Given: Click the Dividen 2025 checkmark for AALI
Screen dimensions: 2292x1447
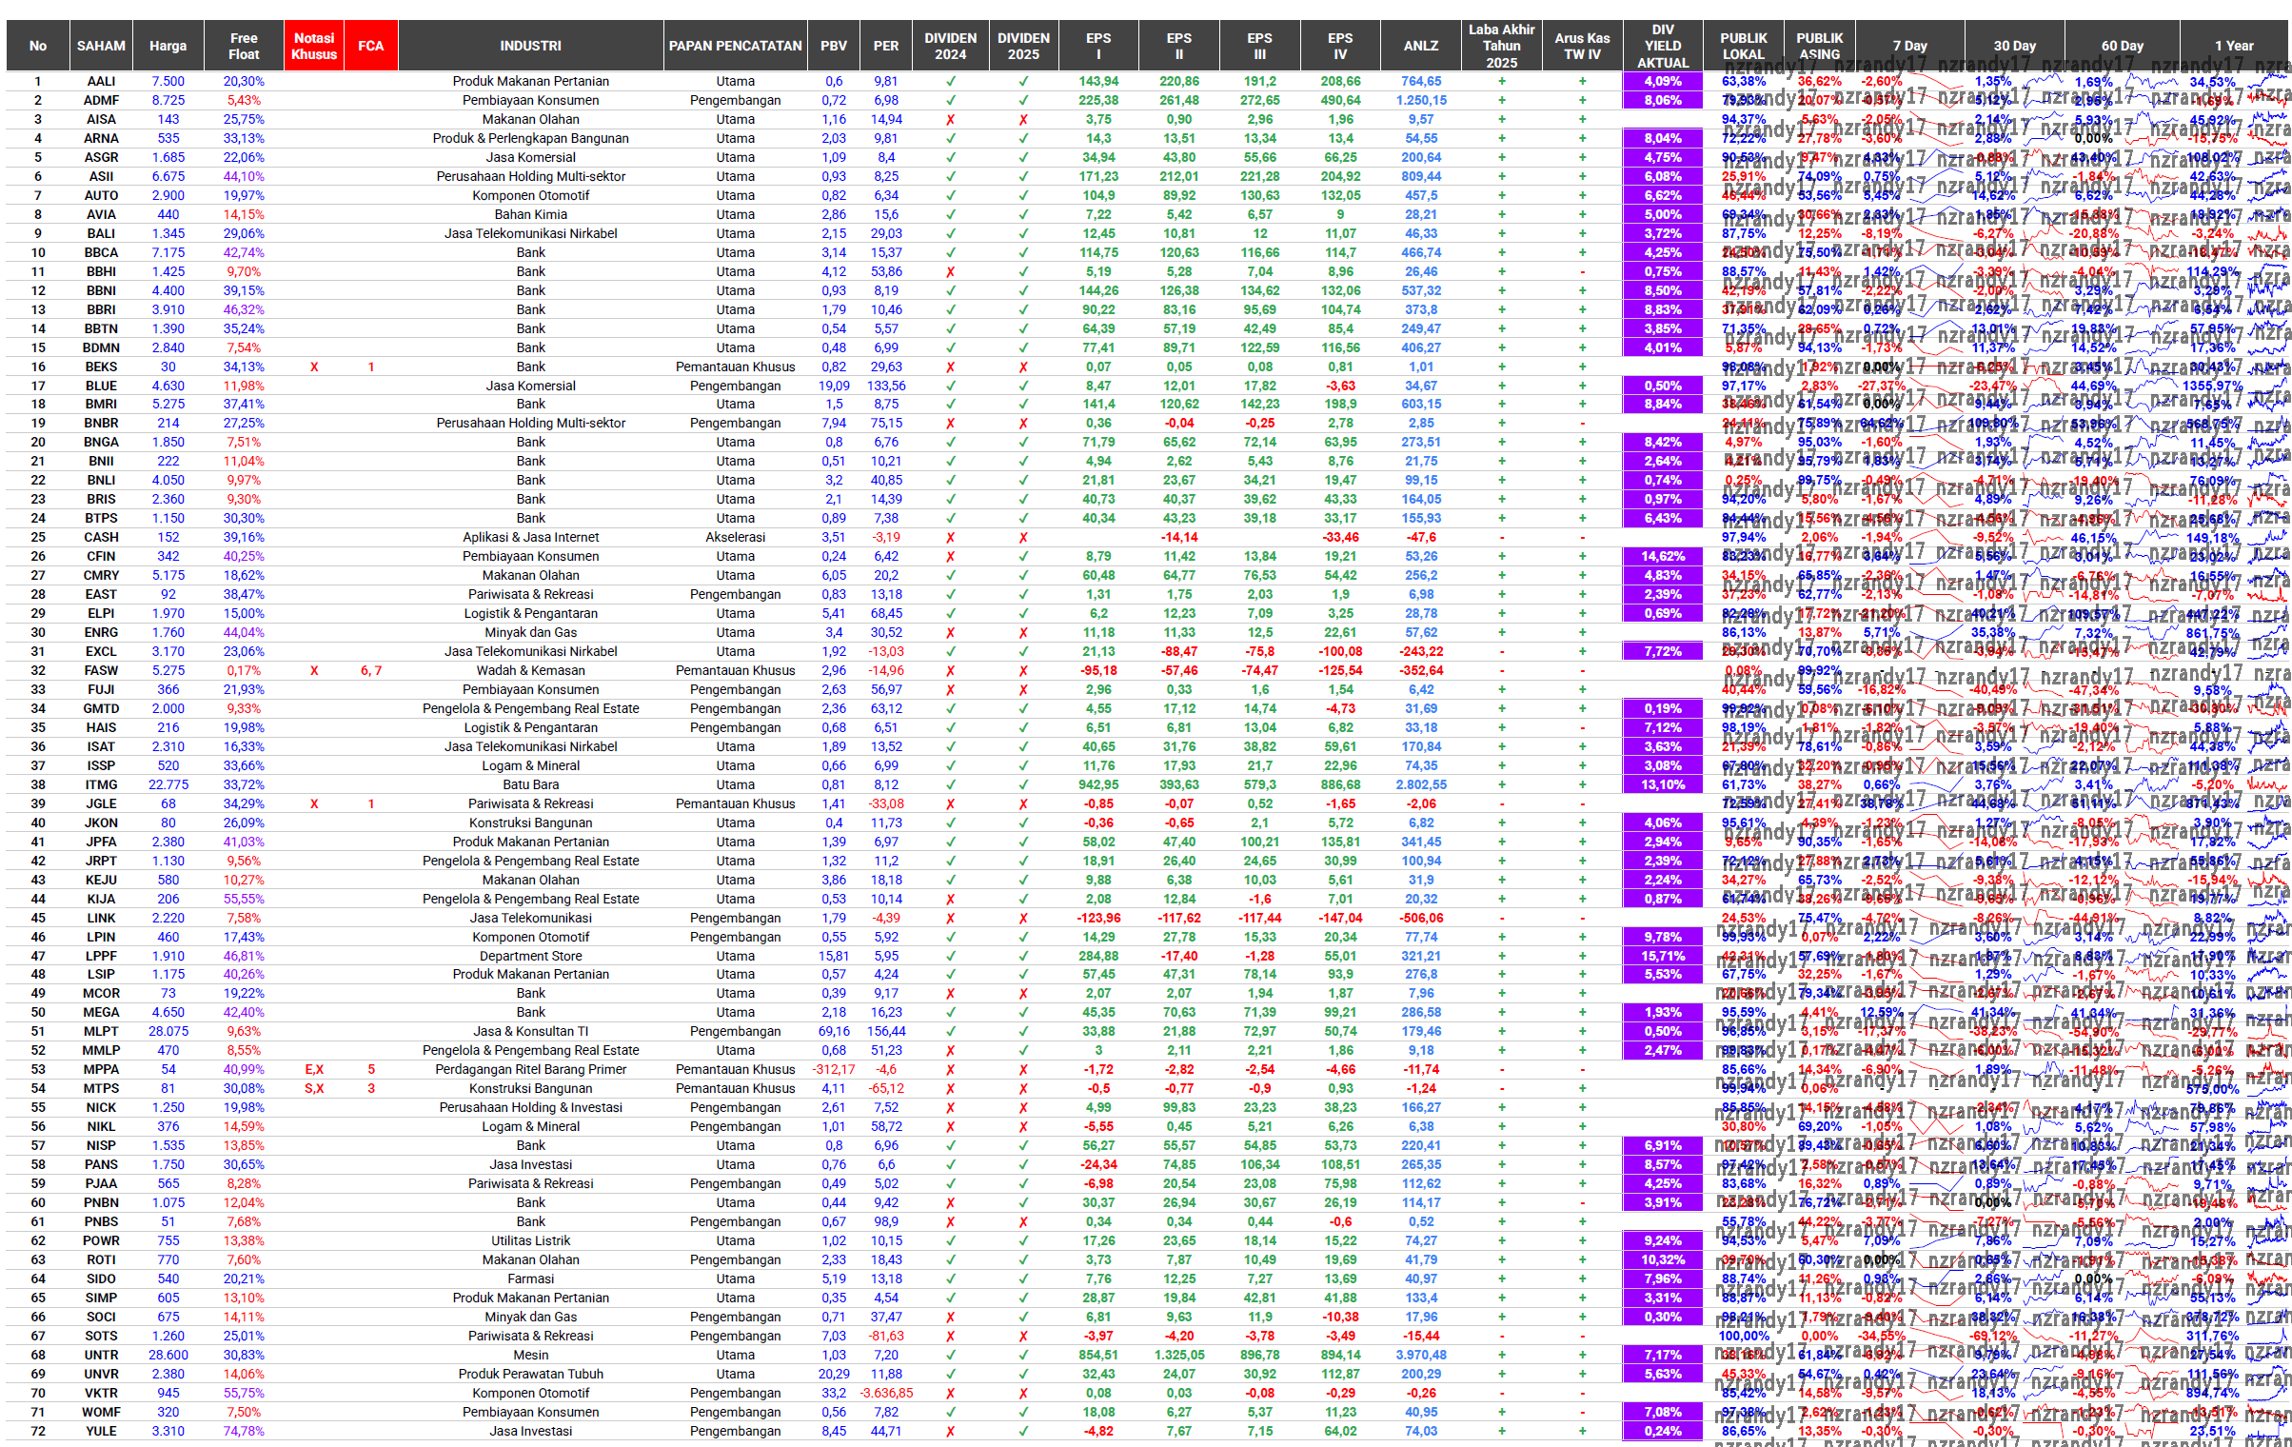Looking at the screenshot, I should point(1023,82).
